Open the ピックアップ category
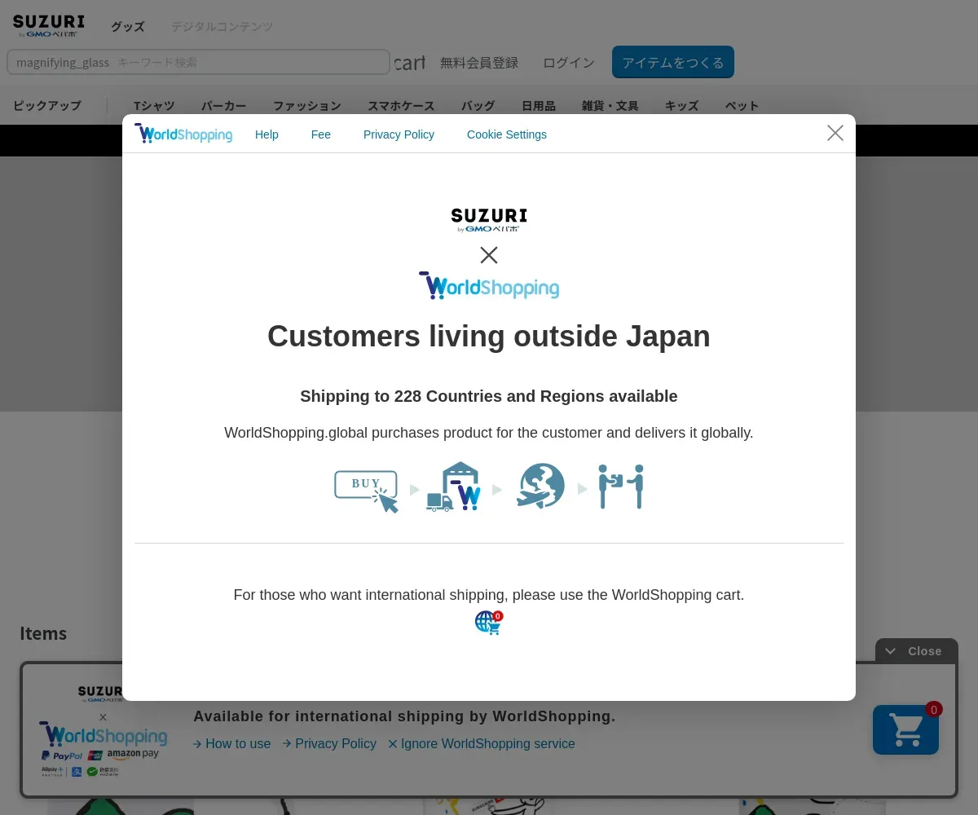 47,105
